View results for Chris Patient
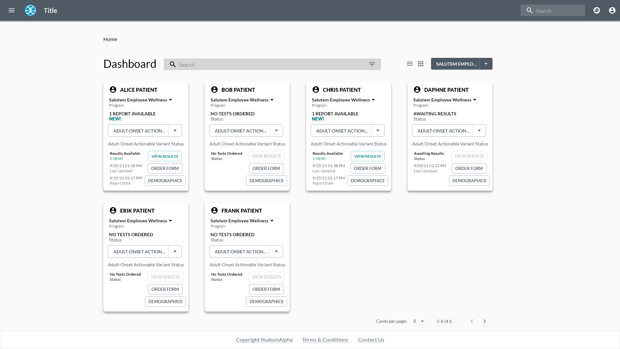 [367, 156]
